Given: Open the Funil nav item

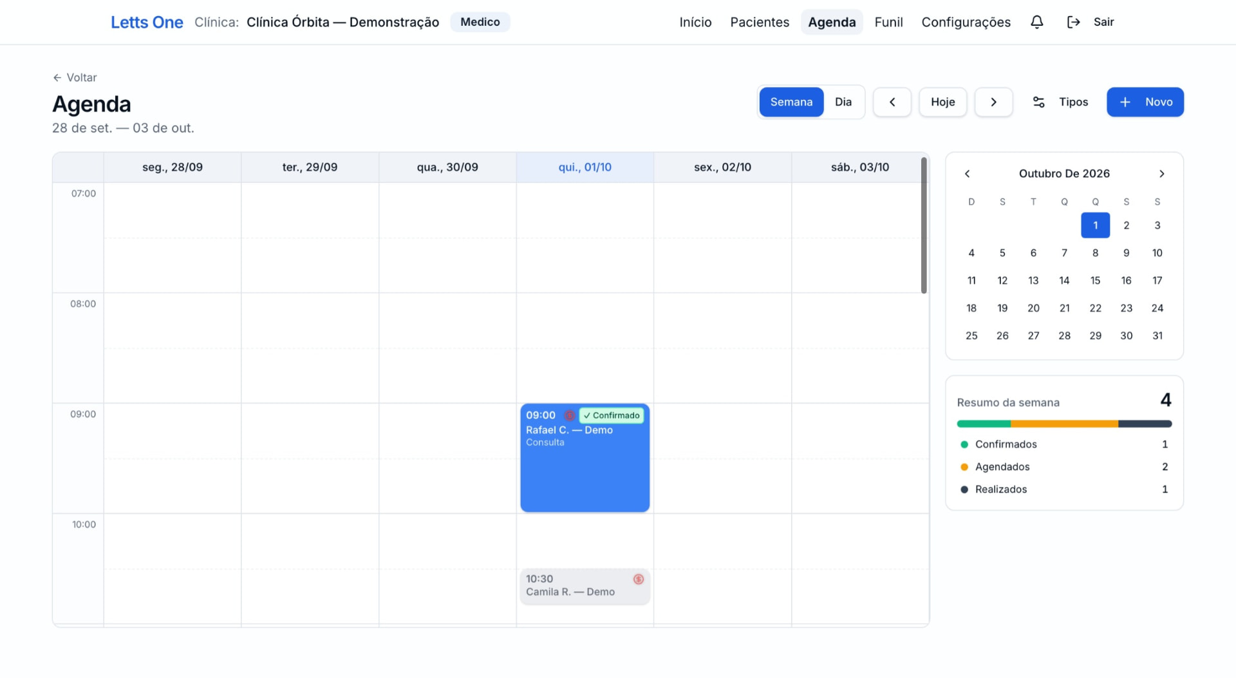Looking at the screenshot, I should pyautogui.click(x=888, y=22).
